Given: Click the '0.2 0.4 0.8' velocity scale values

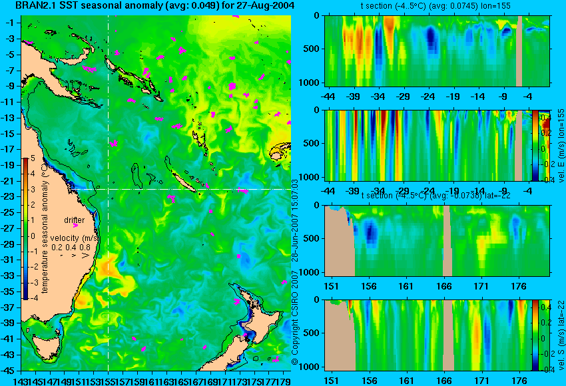Looking at the screenshot, I should 71,248.
